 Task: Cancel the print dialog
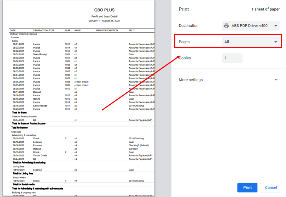(x=271, y=187)
